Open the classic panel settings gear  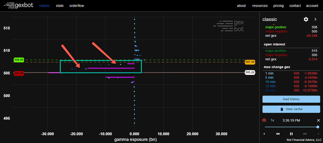click(306, 19)
